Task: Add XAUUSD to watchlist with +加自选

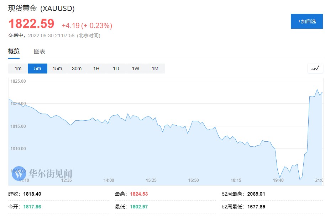Action: click(x=307, y=21)
